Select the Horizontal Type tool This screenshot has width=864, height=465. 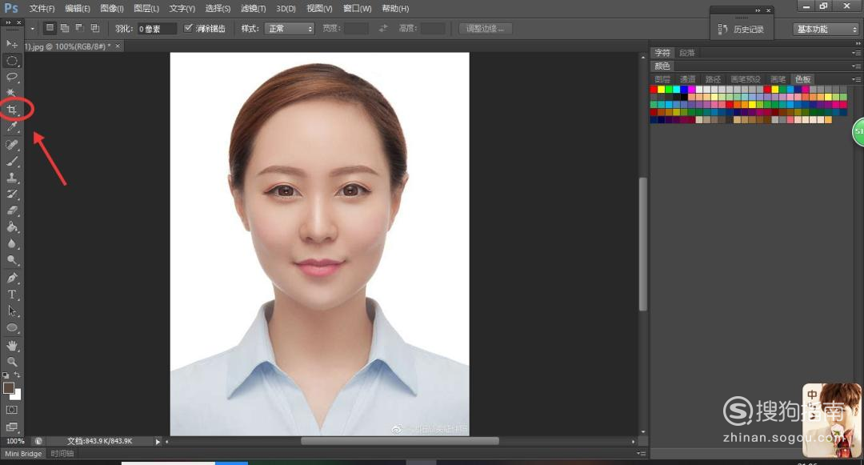tap(12, 295)
